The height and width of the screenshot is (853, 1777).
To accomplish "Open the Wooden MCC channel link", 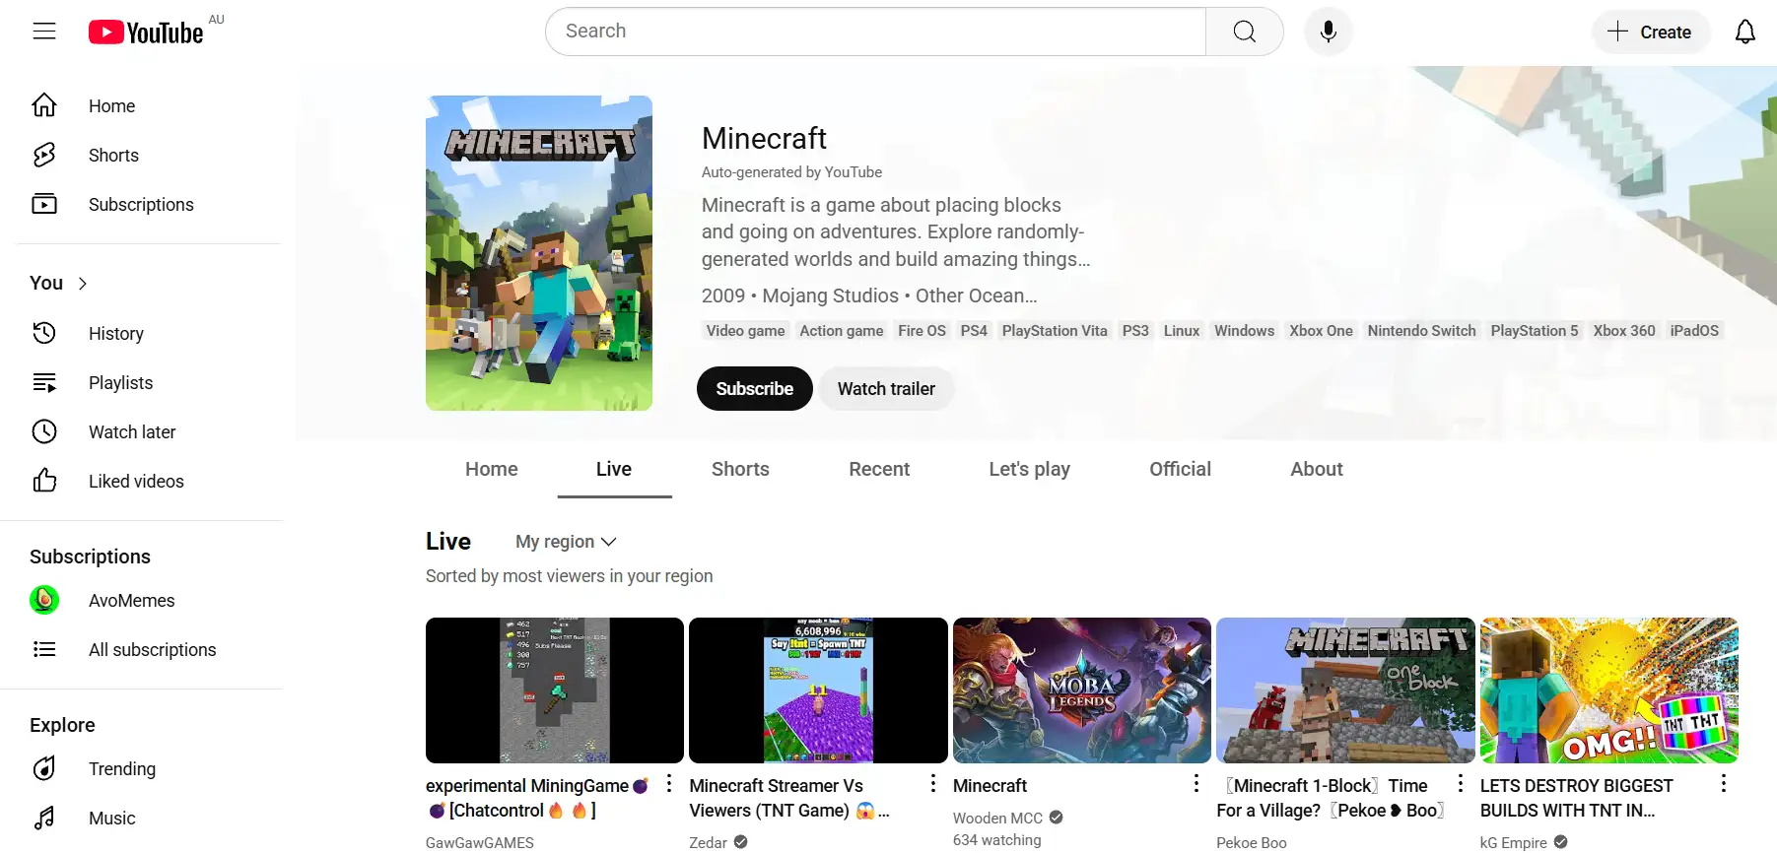I will click(x=997, y=818).
